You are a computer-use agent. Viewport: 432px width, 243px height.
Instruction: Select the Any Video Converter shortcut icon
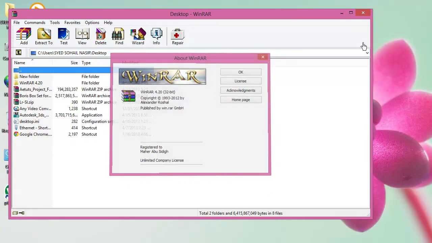tap(16, 109)
